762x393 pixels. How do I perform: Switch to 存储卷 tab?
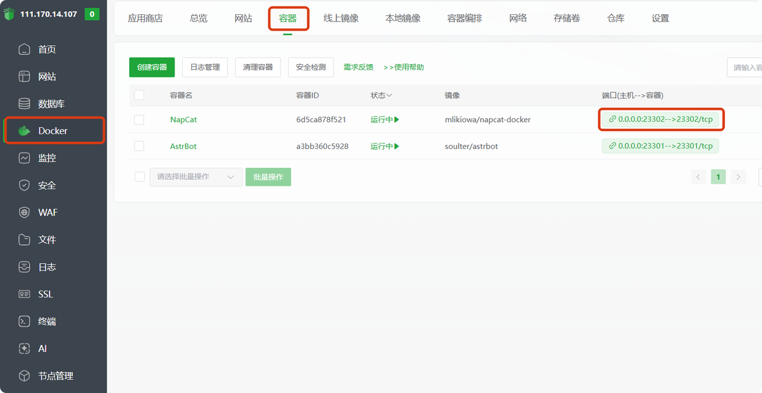567,18
